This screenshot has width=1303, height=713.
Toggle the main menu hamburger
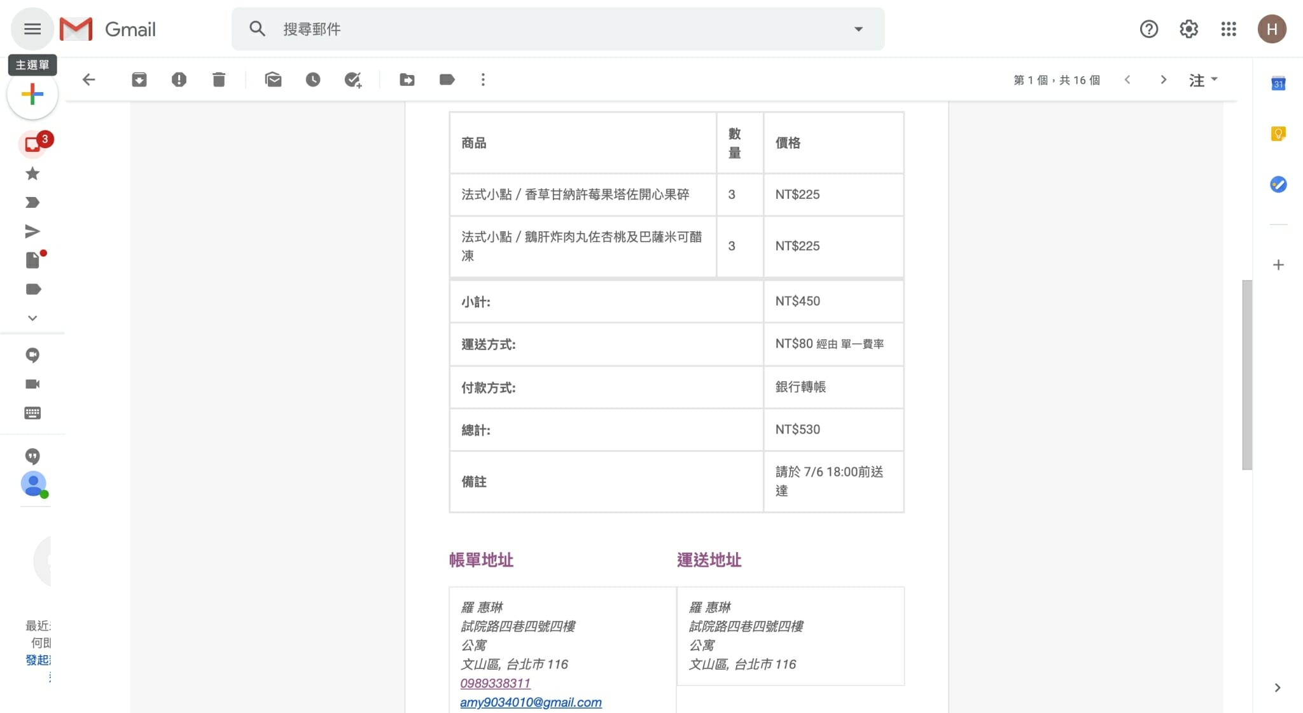pyautogui.click(x=32, y=29)
